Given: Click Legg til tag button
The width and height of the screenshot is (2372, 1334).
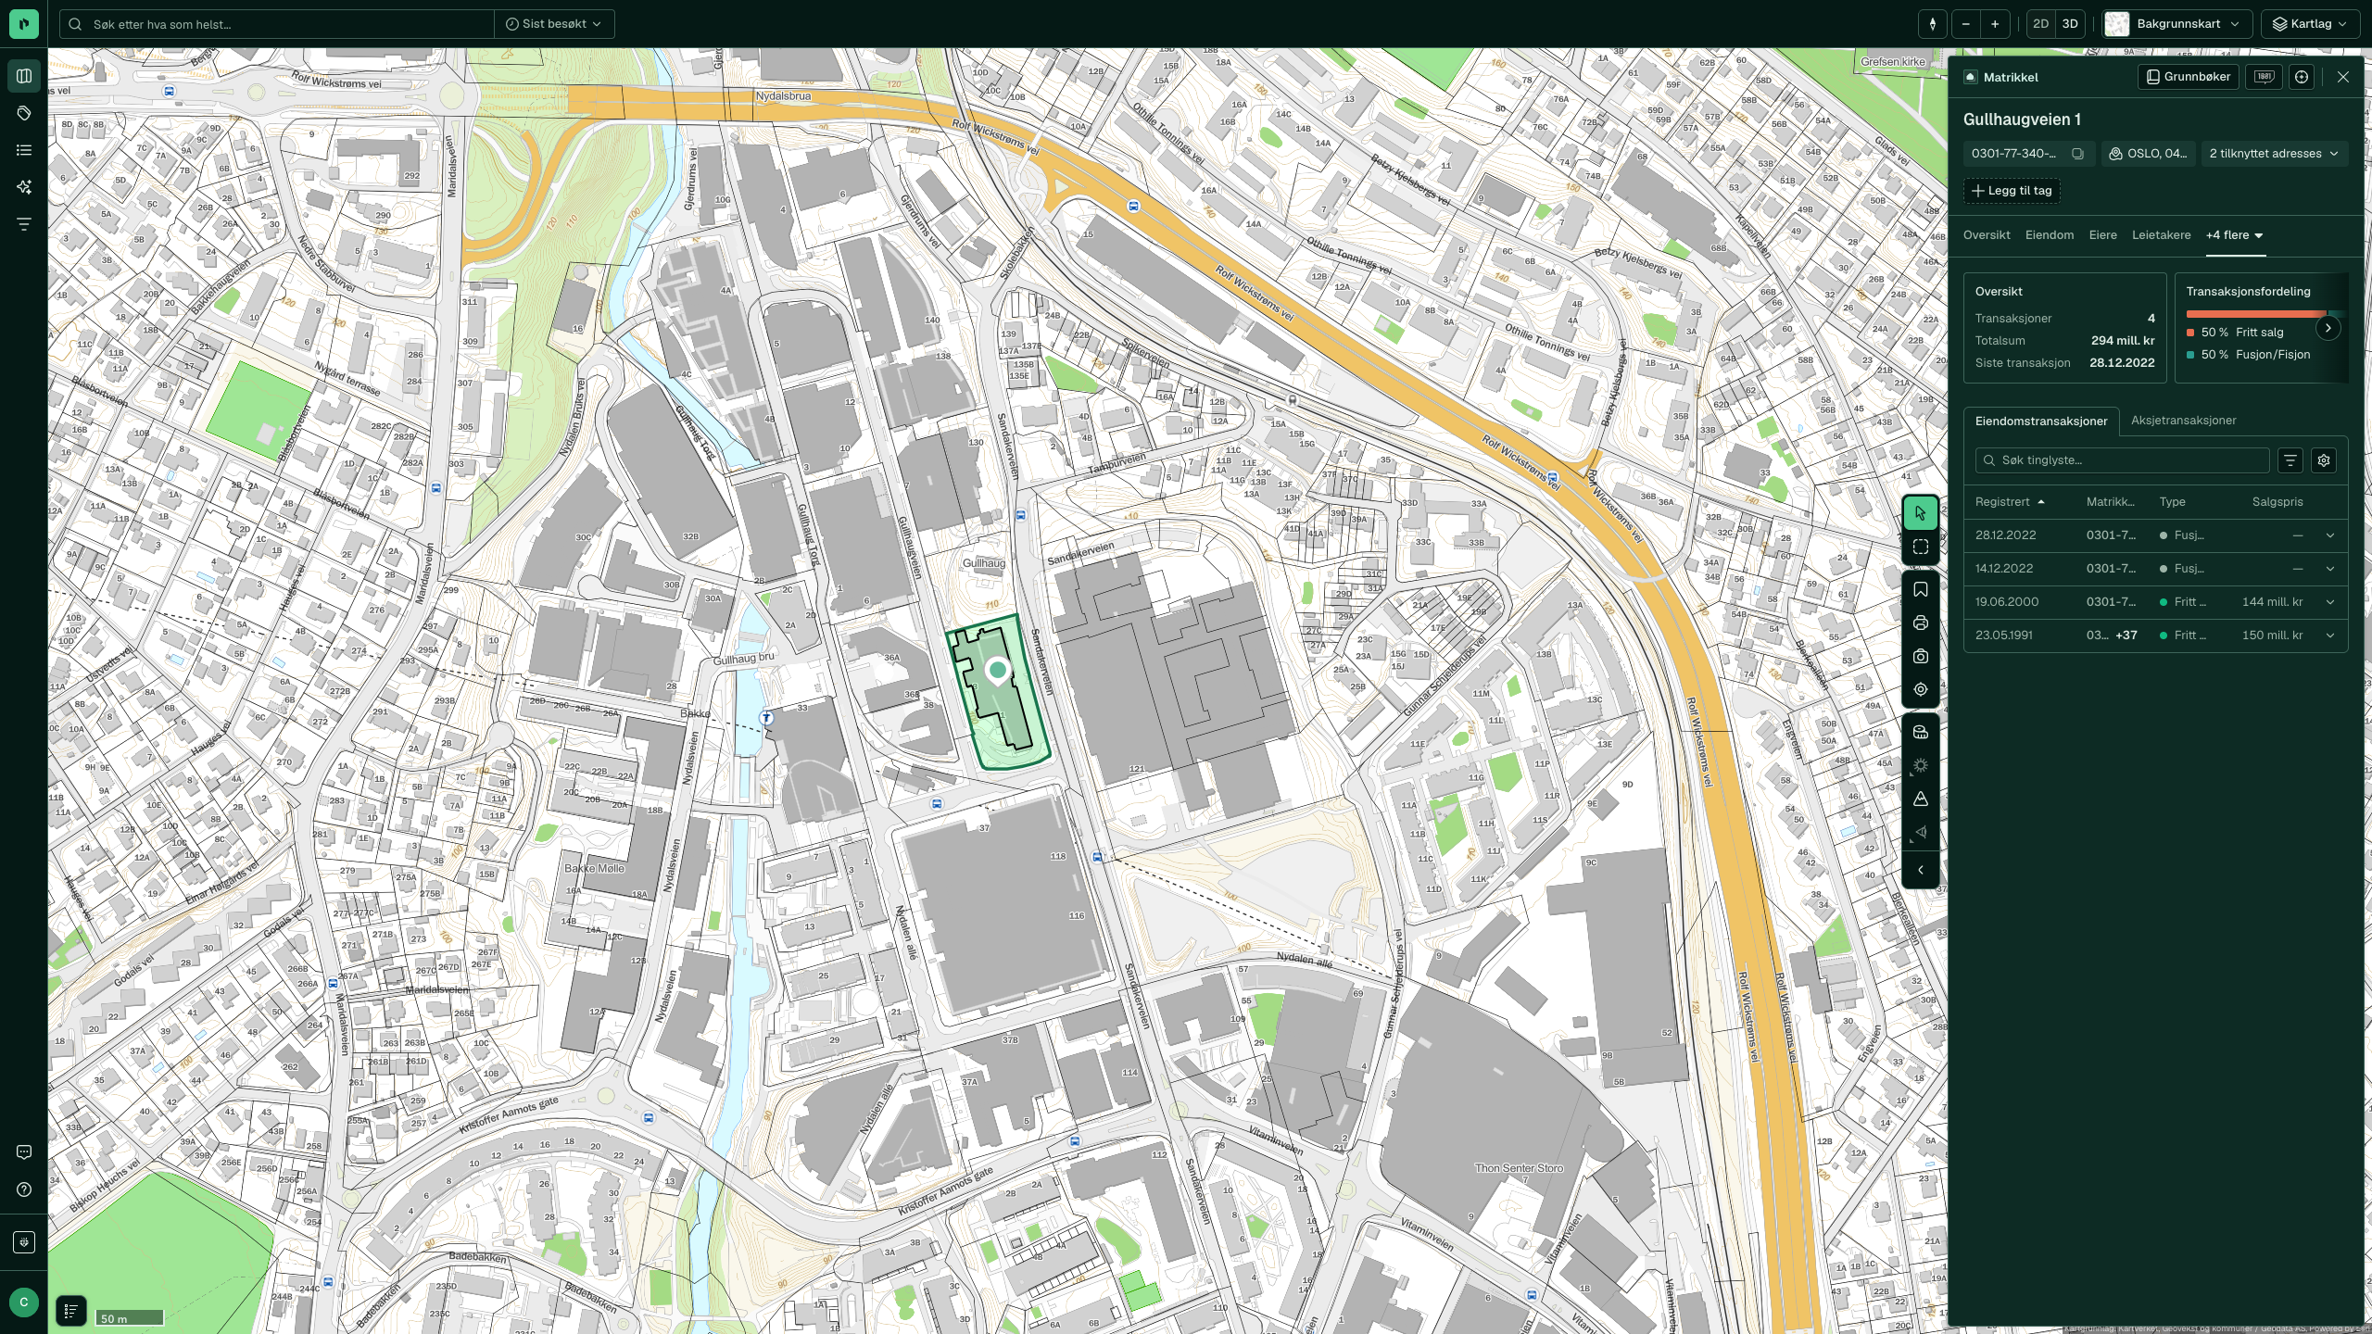Looking at the screenshot, I should tap(2012, 191).
